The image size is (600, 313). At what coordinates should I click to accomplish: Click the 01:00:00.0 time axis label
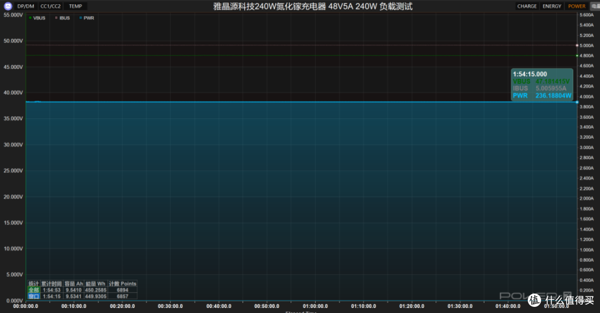point(316,306)
